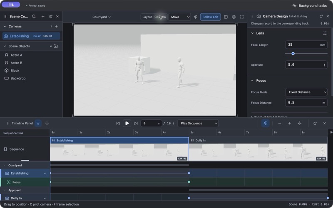Open search in Scene Collection panel
Viewport: 333px width, 208px height.
[34, 16]
